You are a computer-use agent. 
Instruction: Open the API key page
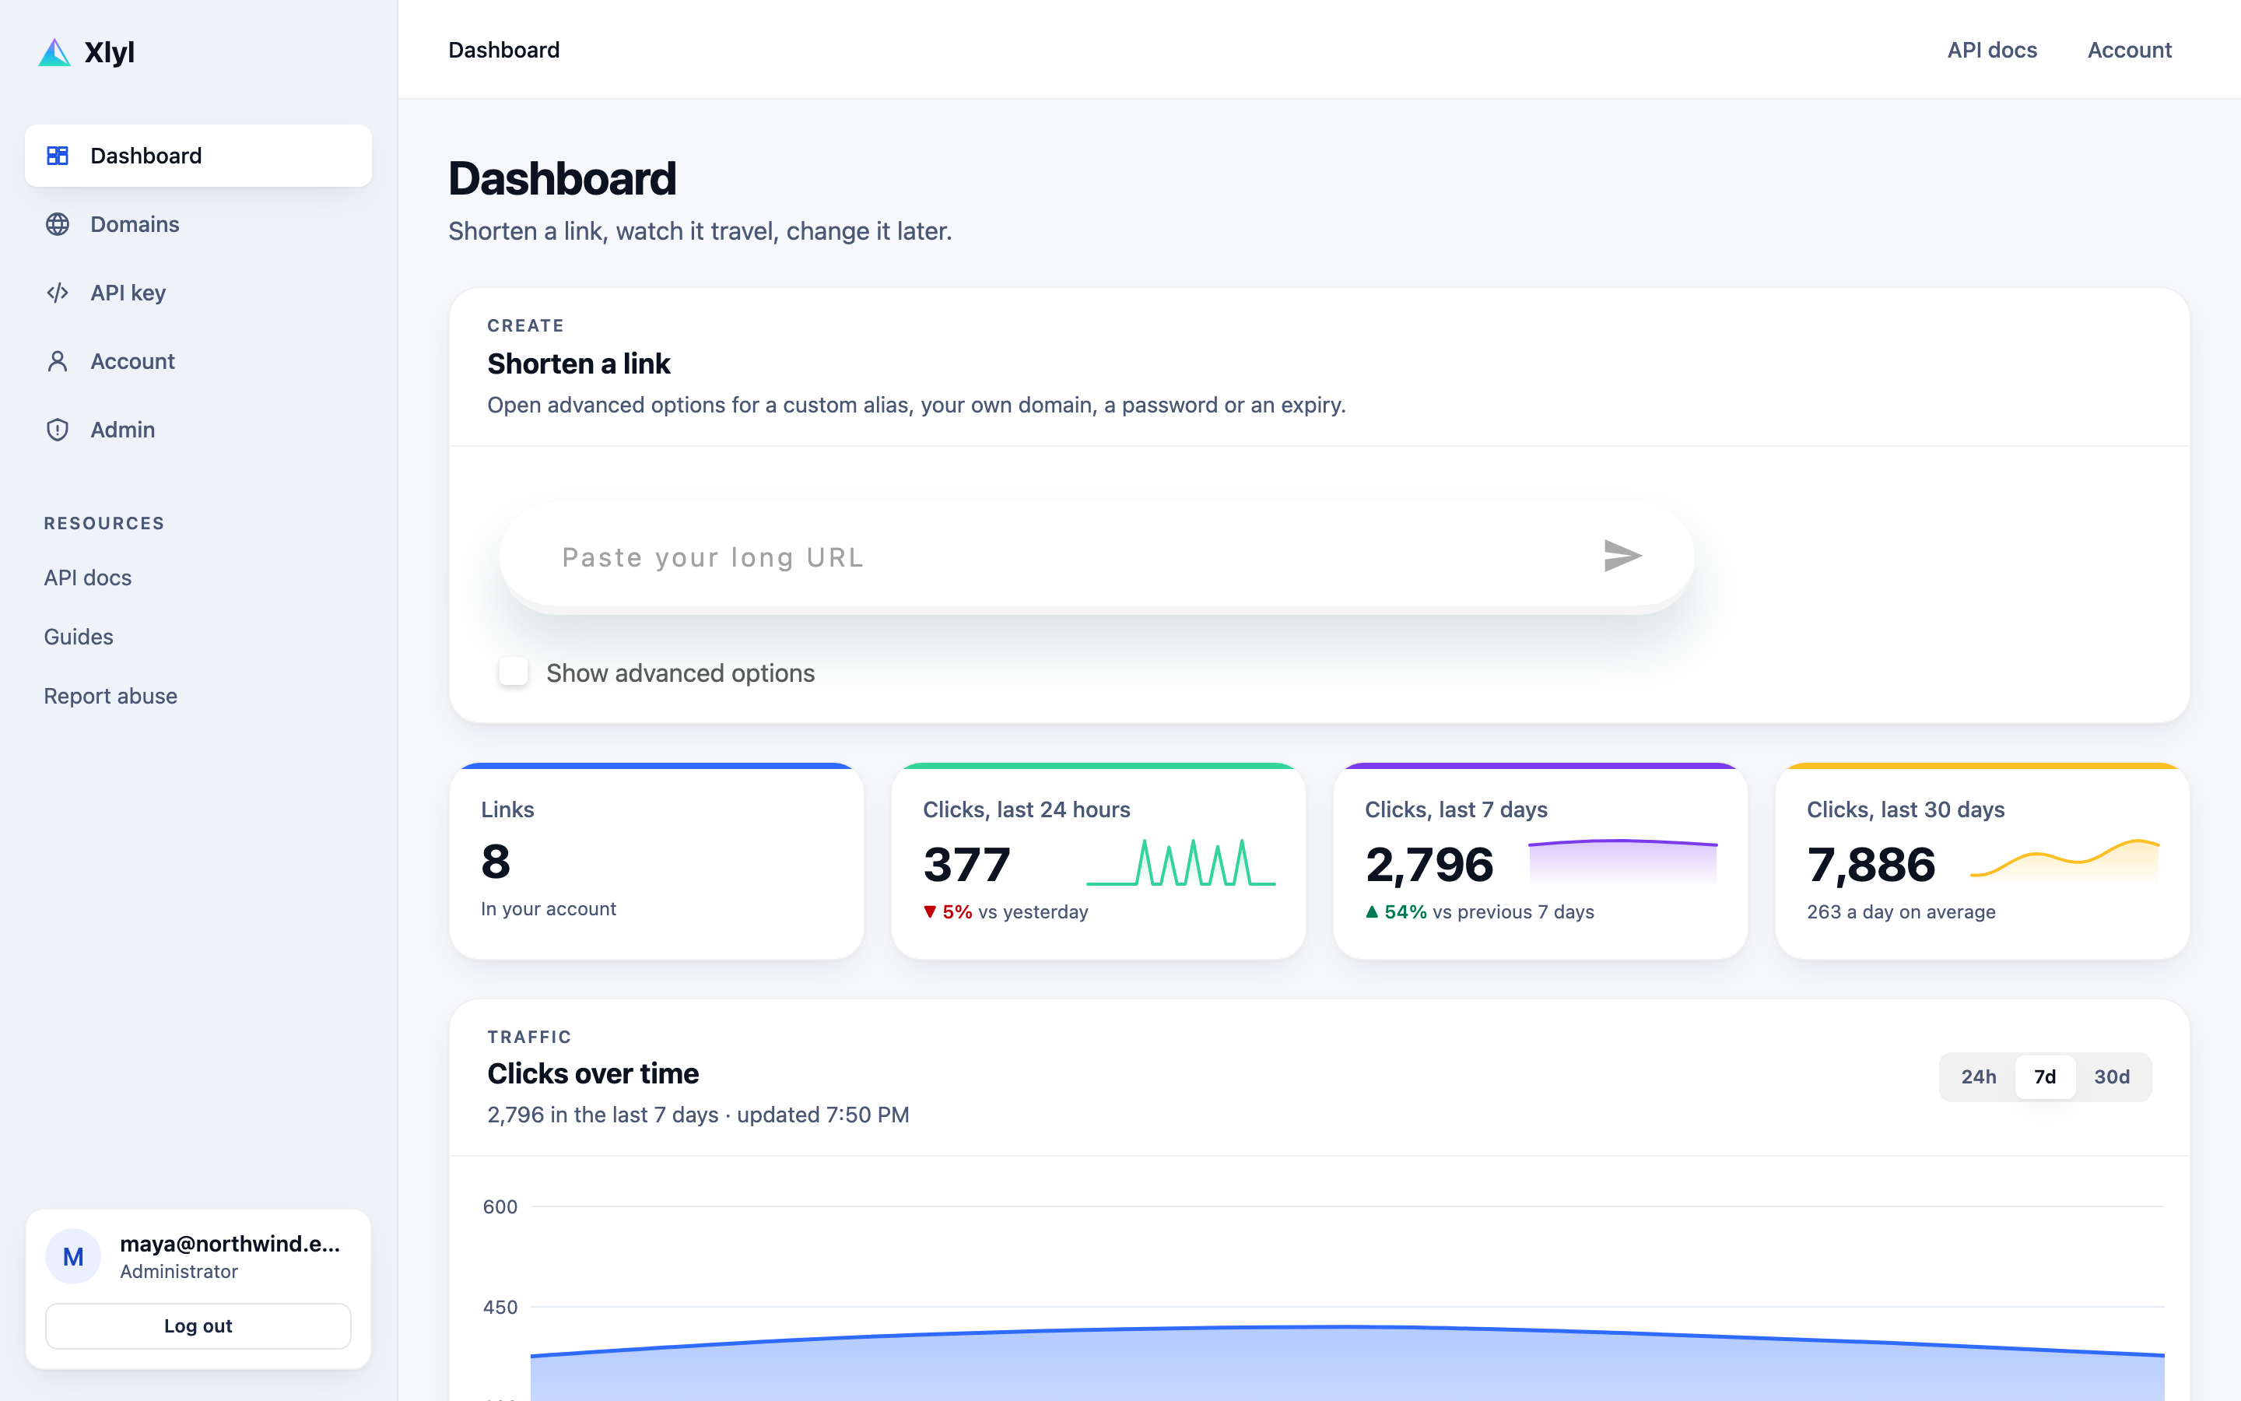coord(198,293)
